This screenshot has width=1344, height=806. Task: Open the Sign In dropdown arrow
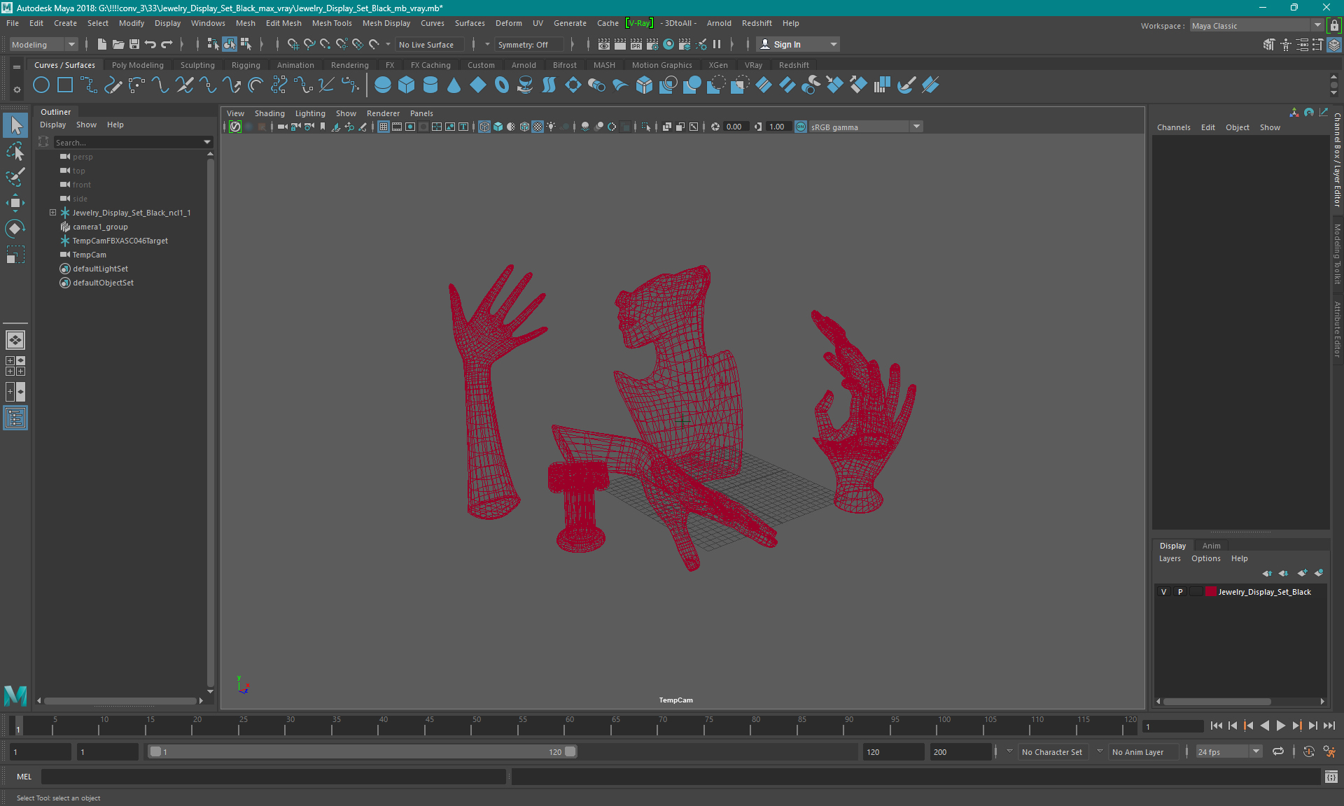(833, 44)
